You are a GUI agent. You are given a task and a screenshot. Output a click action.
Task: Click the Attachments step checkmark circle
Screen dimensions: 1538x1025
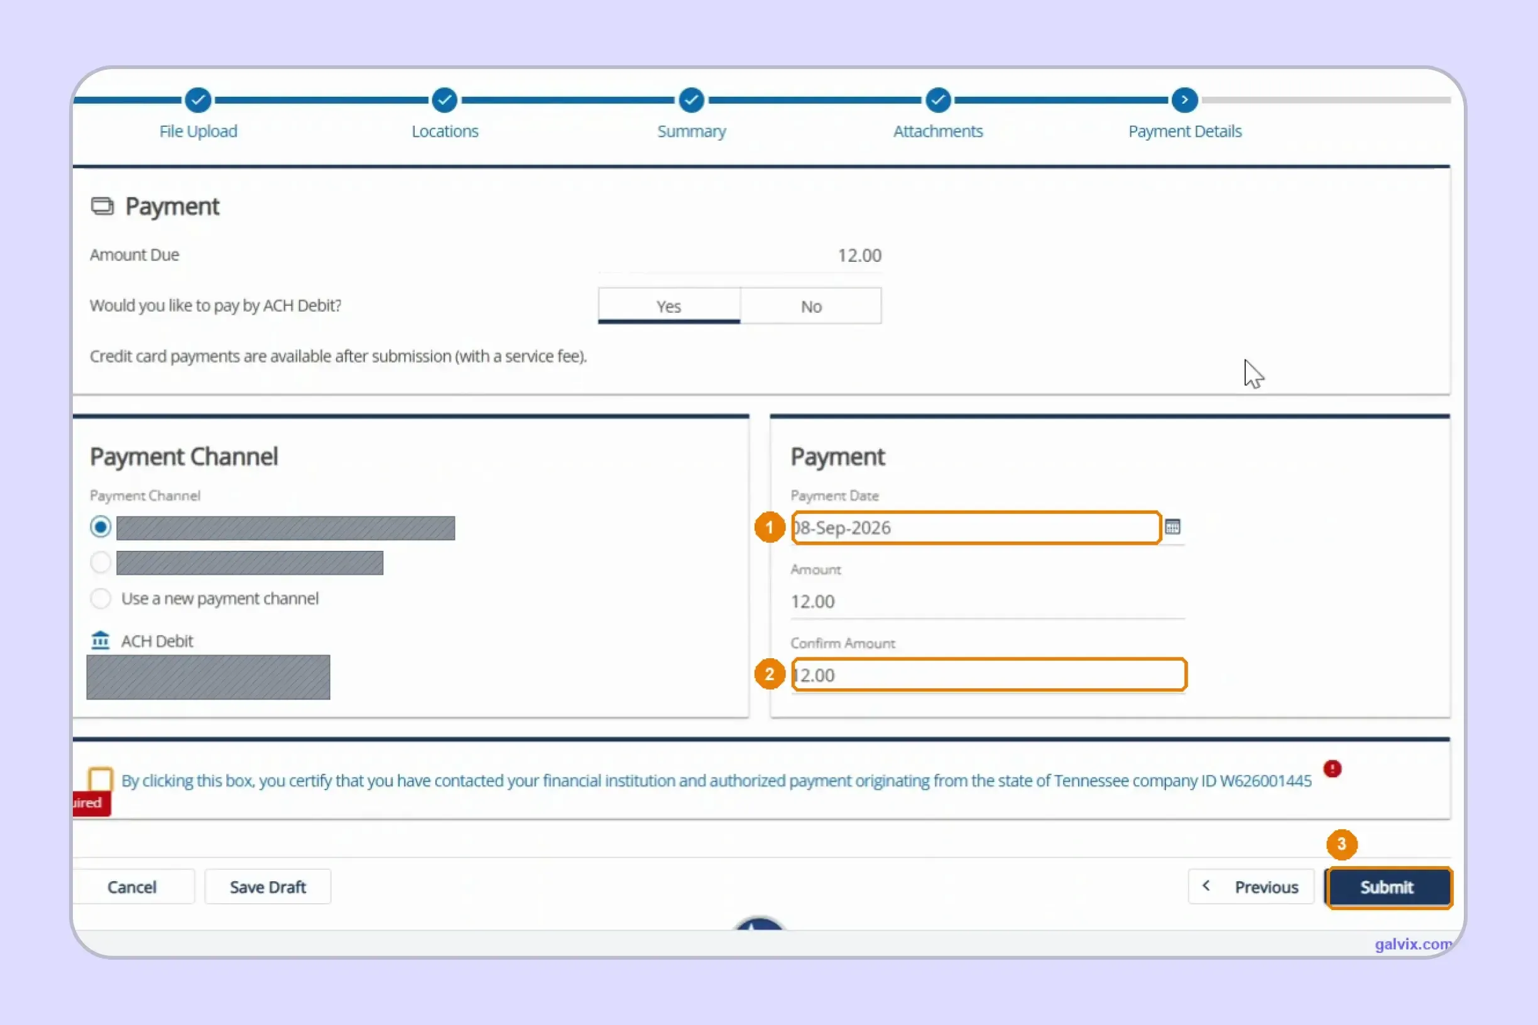(x=938, y=100)
